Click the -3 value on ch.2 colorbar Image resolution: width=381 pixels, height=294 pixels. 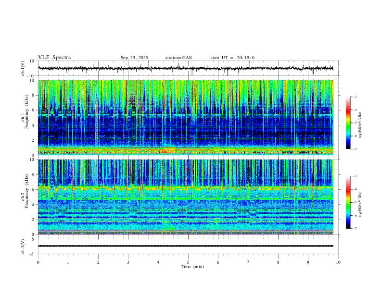click(x=355, y=176)
